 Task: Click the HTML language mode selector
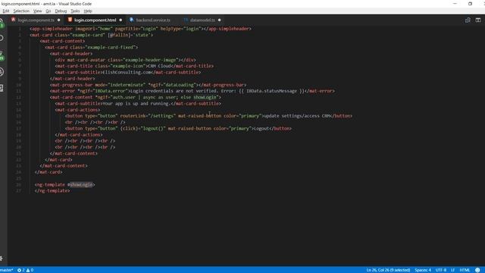coord(465,270)
